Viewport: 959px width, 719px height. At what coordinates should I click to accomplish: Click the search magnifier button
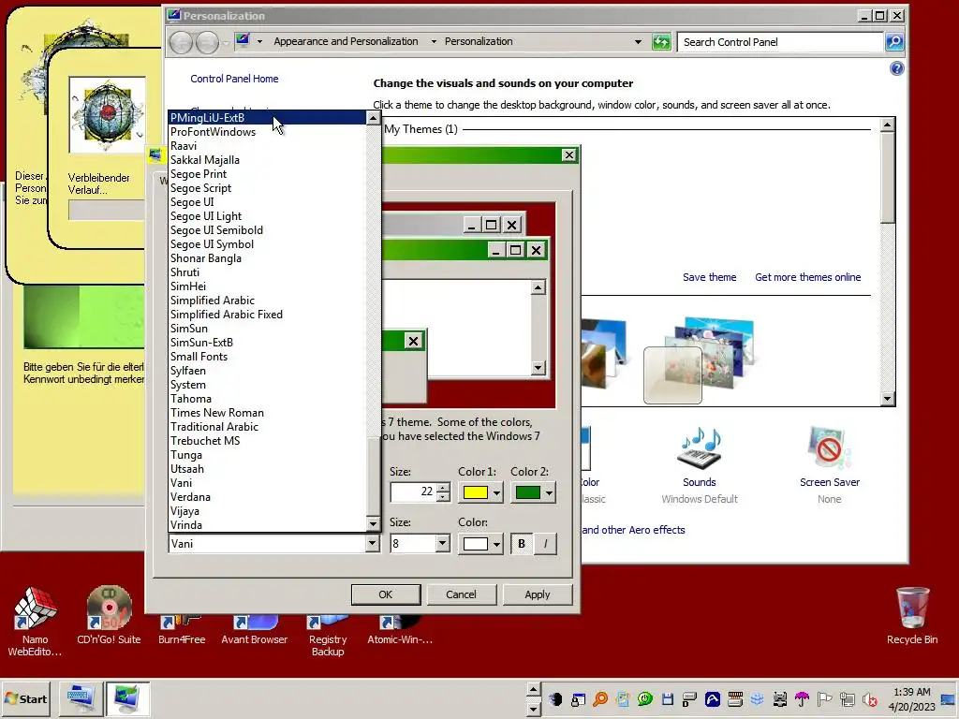894,41
